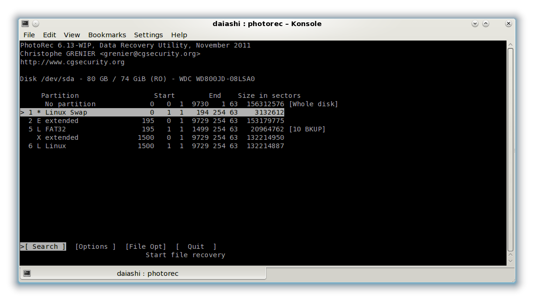Select the File Opt button

click(x=146, y=246)
